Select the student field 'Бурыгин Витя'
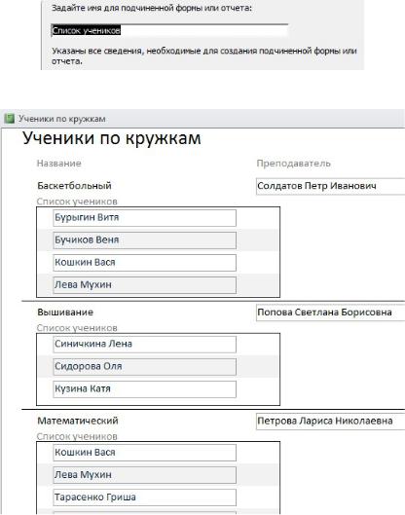 click(x=144, y=218)
